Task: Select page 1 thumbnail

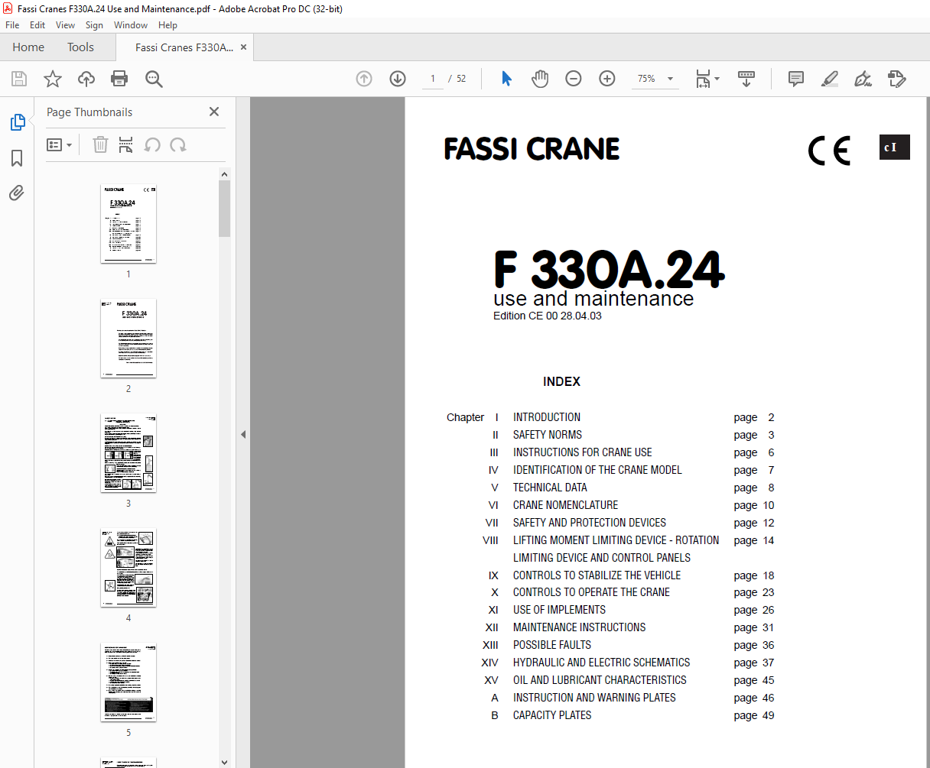Action: tap(128, 224)
